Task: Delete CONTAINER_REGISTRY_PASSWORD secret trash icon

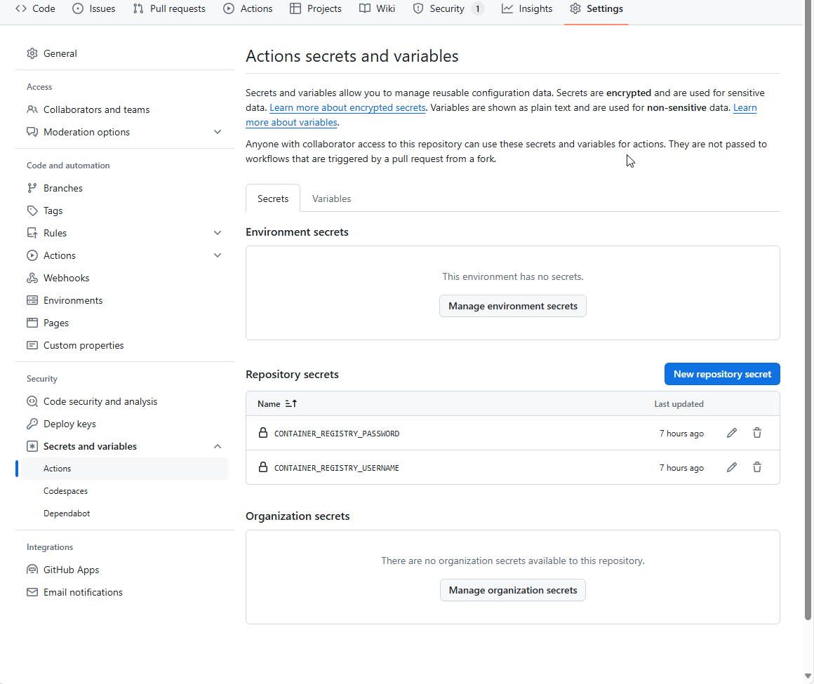Action: 757,433
